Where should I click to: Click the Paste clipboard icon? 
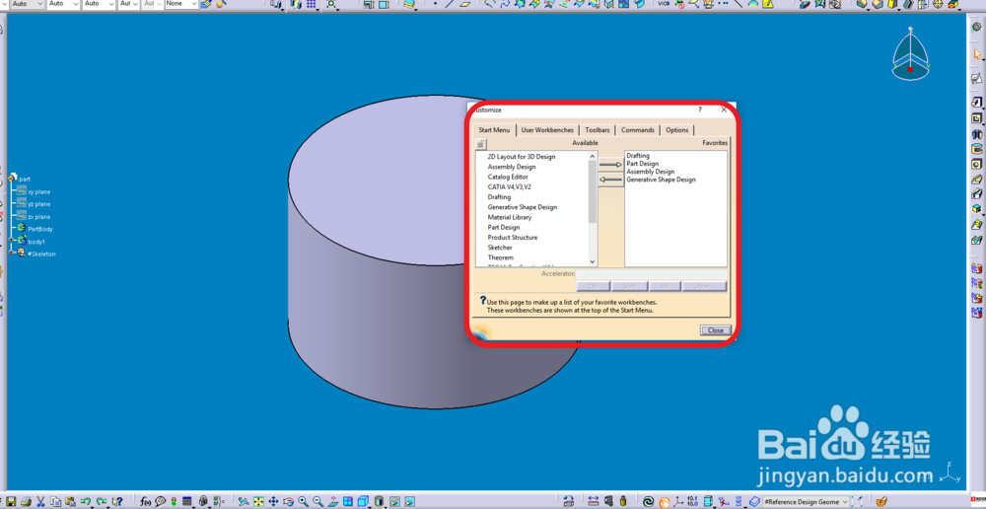[x=70, y=501]
